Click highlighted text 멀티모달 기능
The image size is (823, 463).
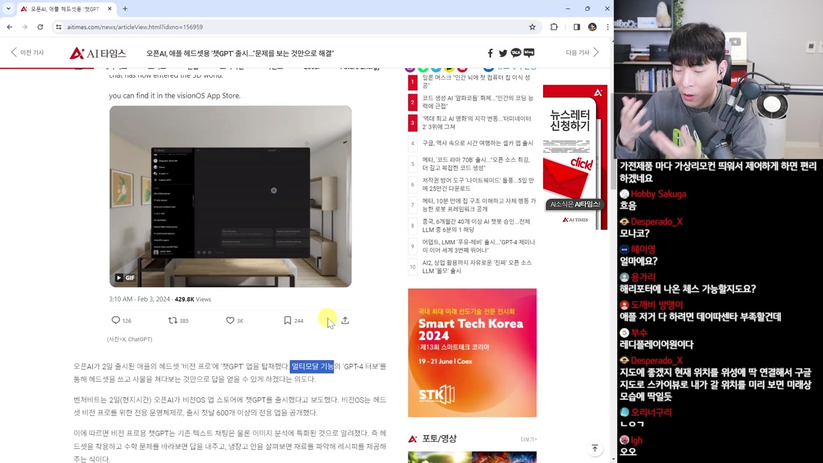(x=312, y=366)
